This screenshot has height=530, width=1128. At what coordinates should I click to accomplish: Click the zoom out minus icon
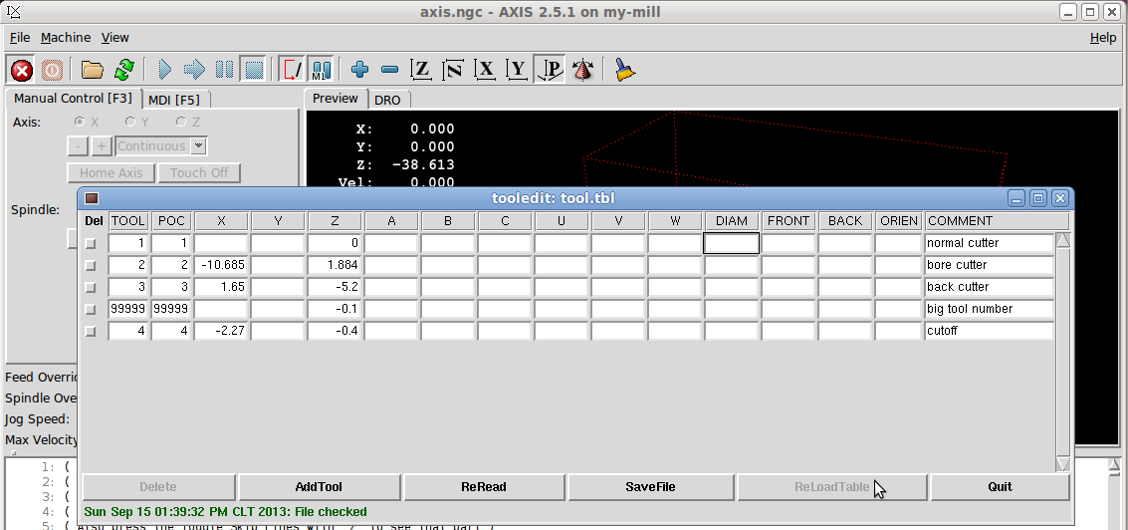pos(390,70)
